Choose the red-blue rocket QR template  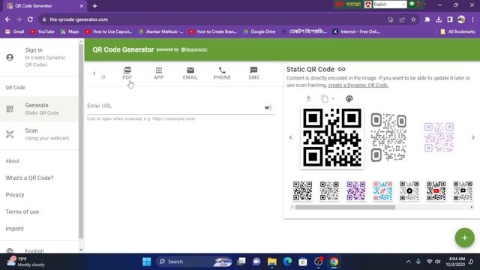tap(382, 190)
